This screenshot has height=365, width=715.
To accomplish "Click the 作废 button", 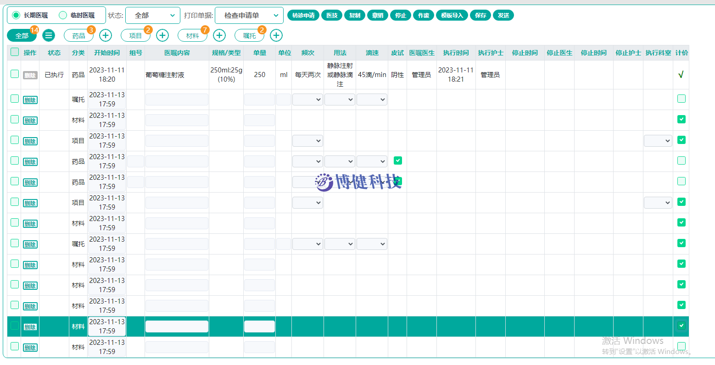I will pyautogui.click(x=424, y=15).
